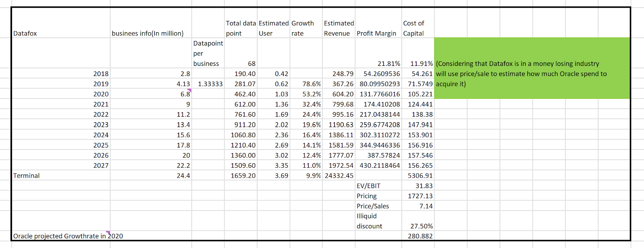Select the 'Estimated Revenue' column header
The image size is (644, 248).
click(x=339, y=23)
